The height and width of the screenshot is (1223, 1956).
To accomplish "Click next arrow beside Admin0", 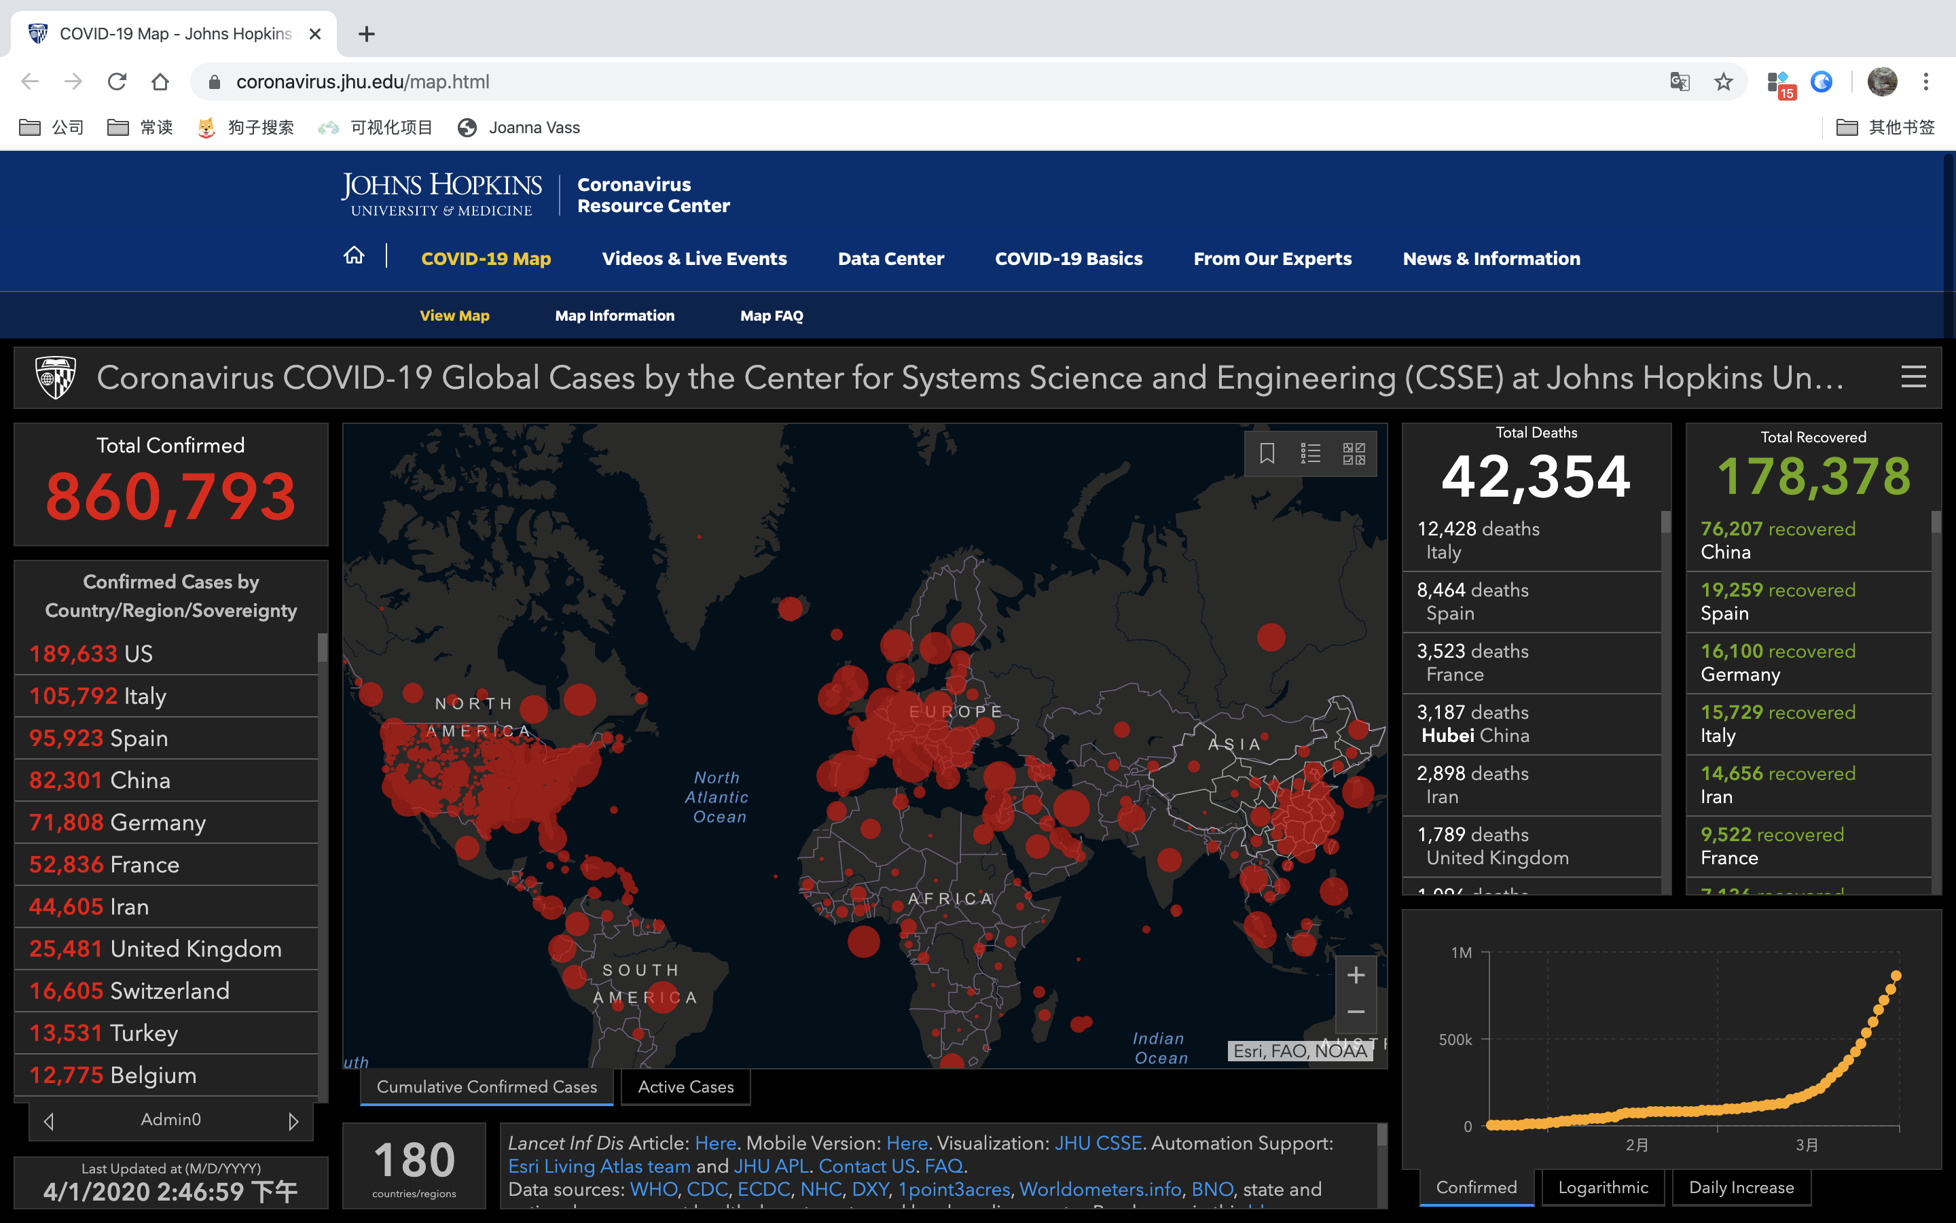I will [x=293, y=1121].
